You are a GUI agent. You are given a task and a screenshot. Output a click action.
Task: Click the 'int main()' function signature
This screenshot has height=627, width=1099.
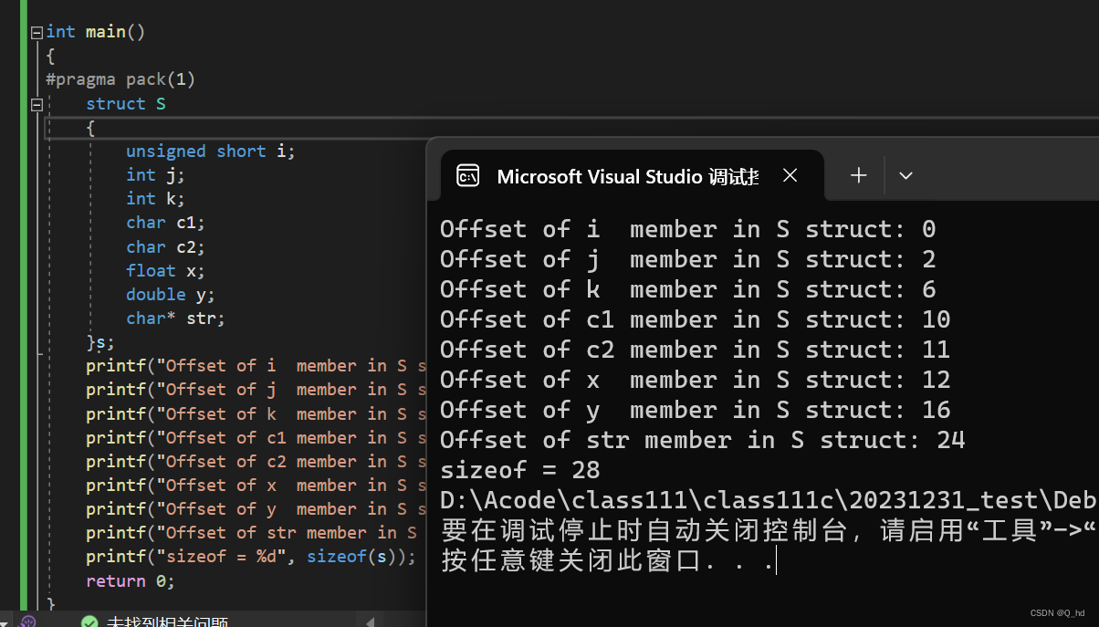click(96, 32)
